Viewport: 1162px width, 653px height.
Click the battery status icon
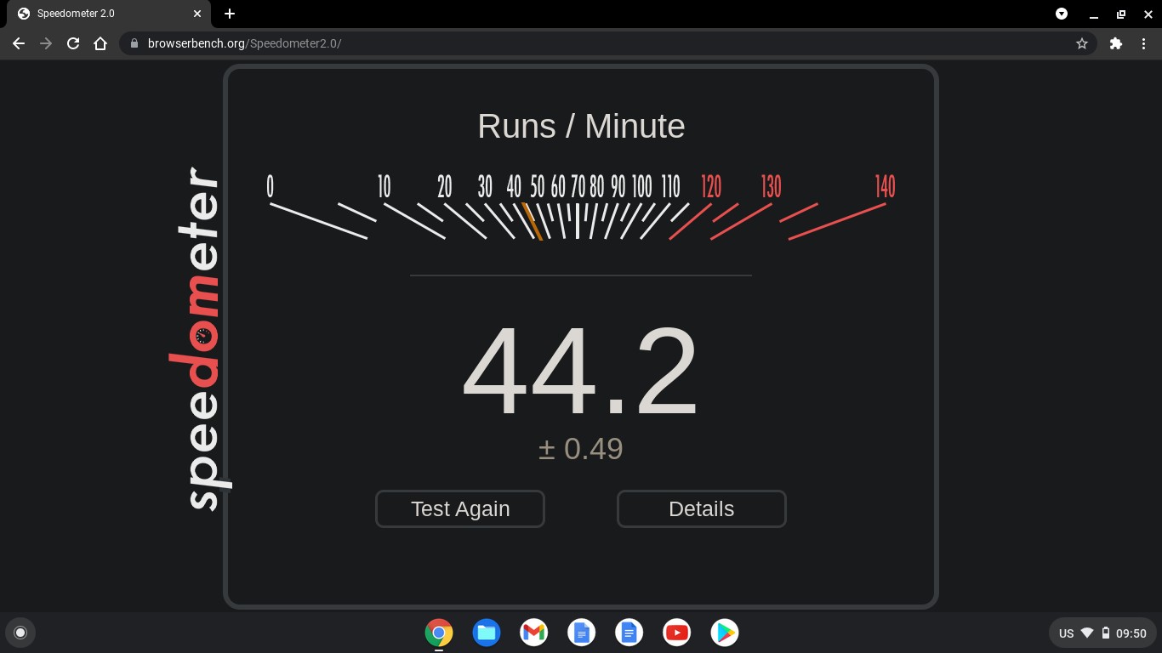point(1106,633)
